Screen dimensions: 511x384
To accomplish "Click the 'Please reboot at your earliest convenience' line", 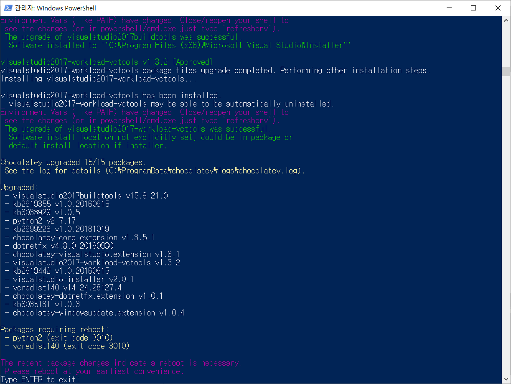I will (x=94, y=371).
